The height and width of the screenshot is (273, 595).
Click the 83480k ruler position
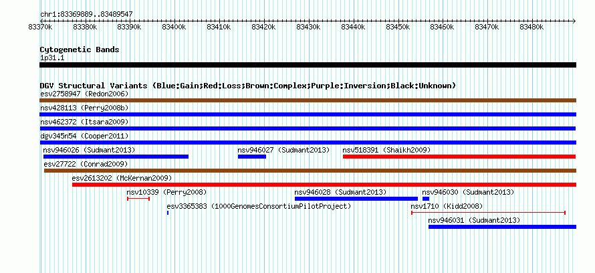(x=532, y=27)
